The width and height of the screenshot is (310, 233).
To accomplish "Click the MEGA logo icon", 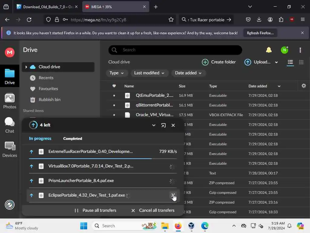I will [9, 52].
